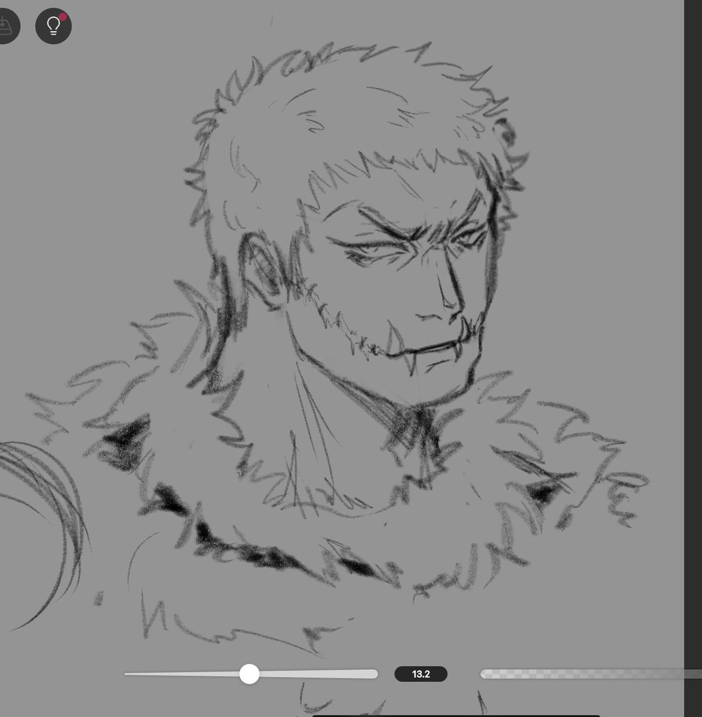This screenshot has height=717, width=702.
Task: Open the lightbulb tips button
Action: point(53,26)
